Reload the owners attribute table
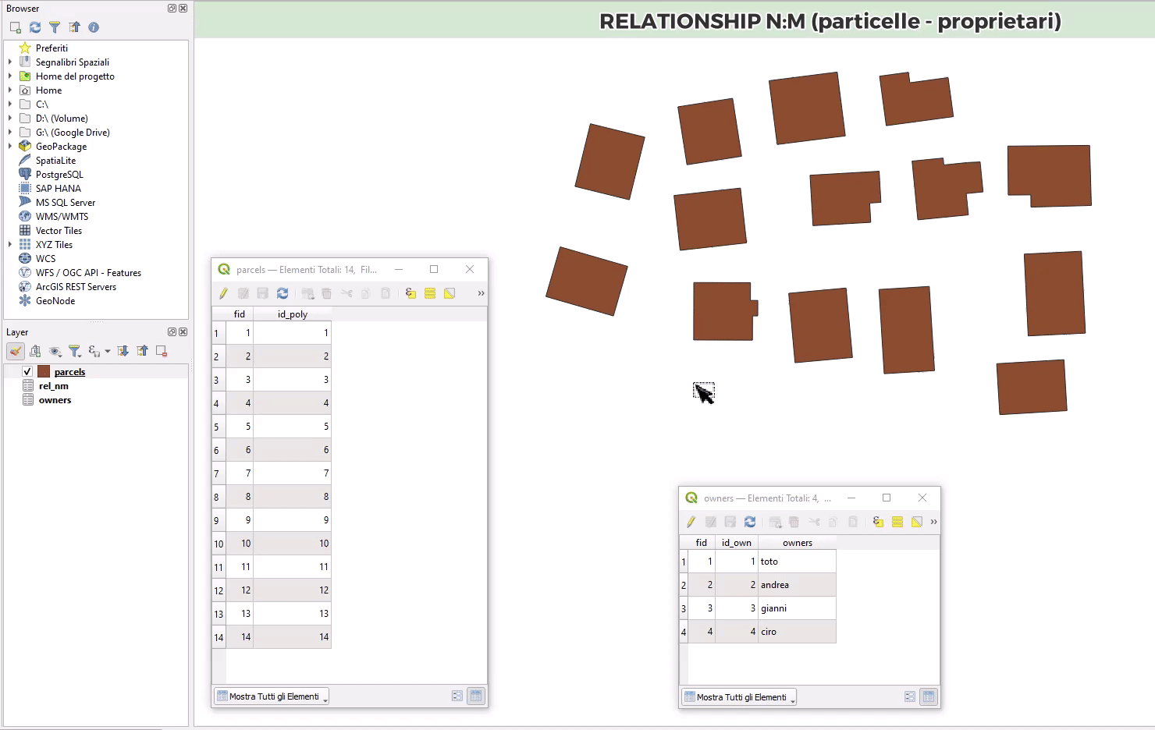This screenshot has height=730, width=1155. tap(750, 522)
